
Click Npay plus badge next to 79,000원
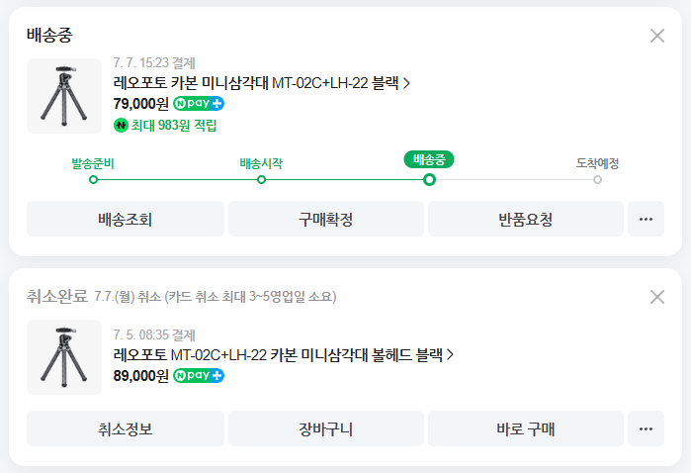coord(199,103)
